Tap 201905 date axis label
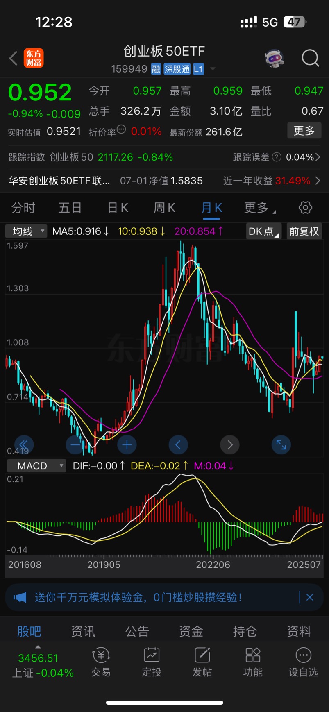329x712 pixels. 104,565
